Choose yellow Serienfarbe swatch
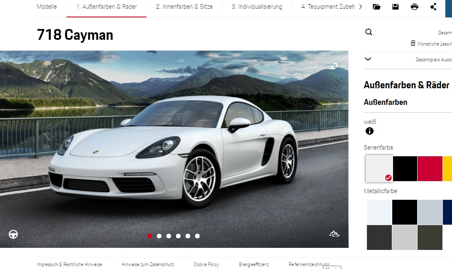This screenshot has width=452, height=269. pyautogui.click(x=447, y=169)
